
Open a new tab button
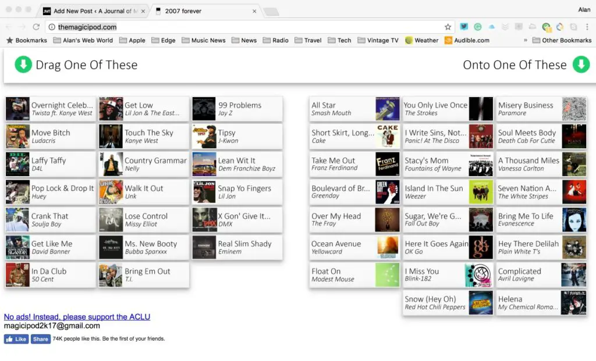click(271, 12)
